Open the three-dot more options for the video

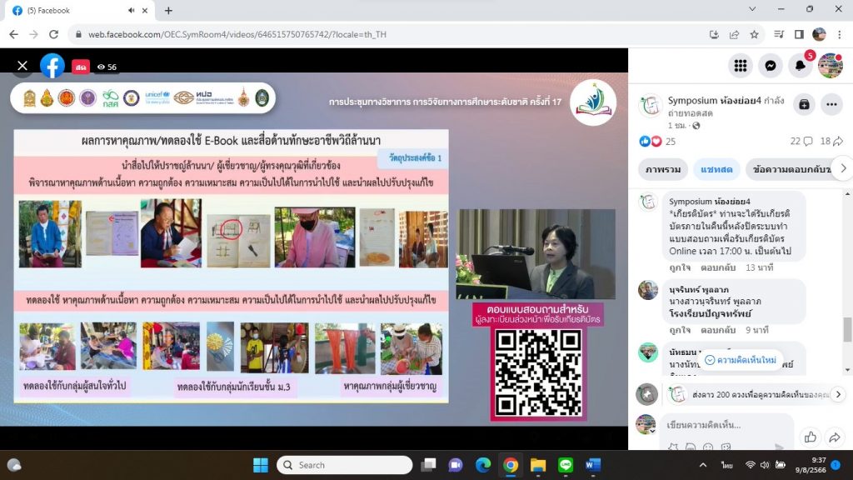point(832,104)
